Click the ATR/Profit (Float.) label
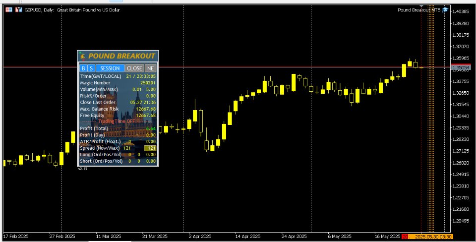 click(100, 142)
